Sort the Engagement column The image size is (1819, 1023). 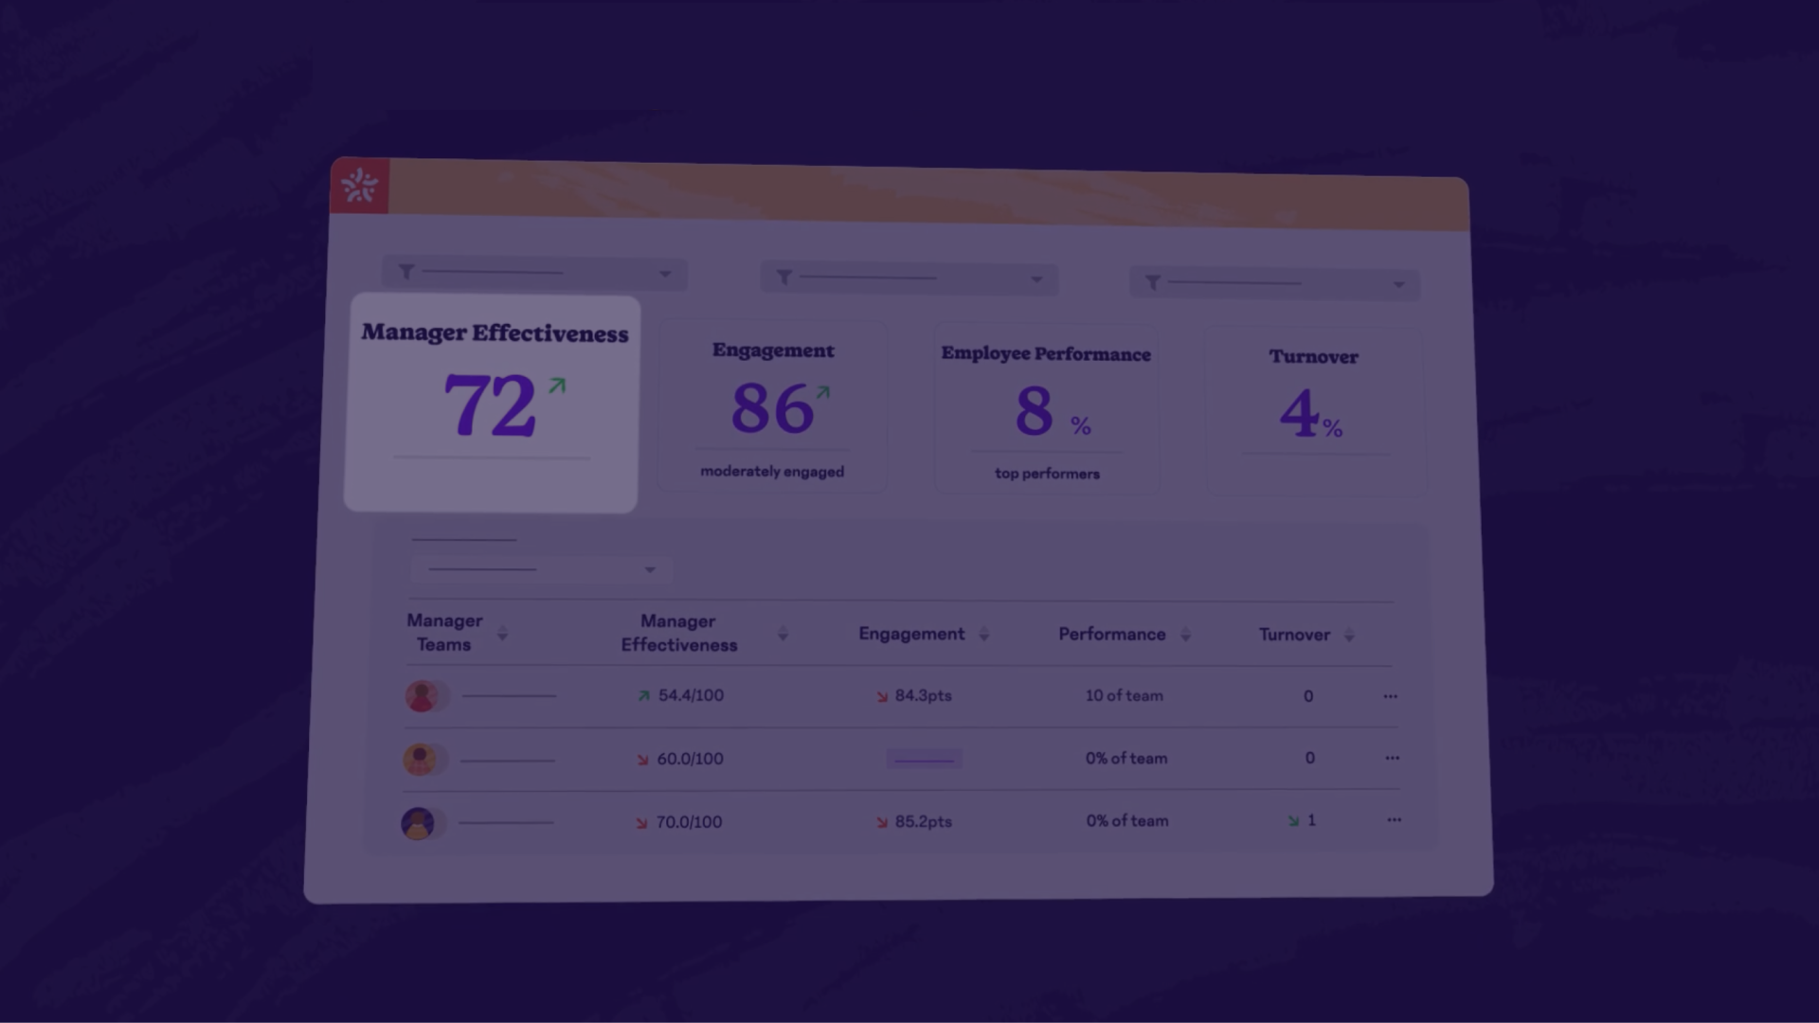click(983, 635)
